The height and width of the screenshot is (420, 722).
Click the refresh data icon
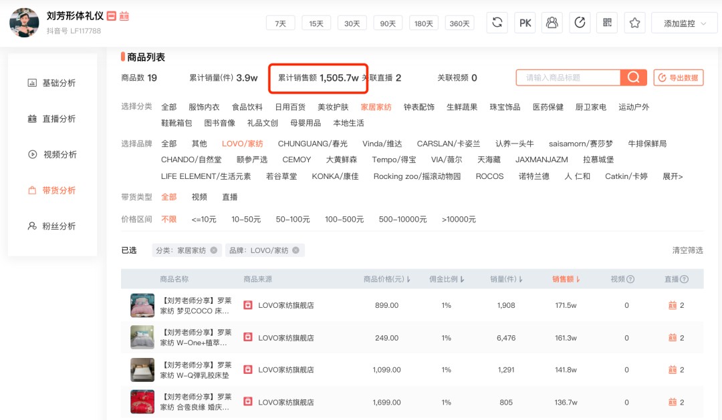[497, 23]
